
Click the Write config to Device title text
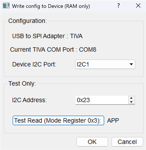[51, 6]
